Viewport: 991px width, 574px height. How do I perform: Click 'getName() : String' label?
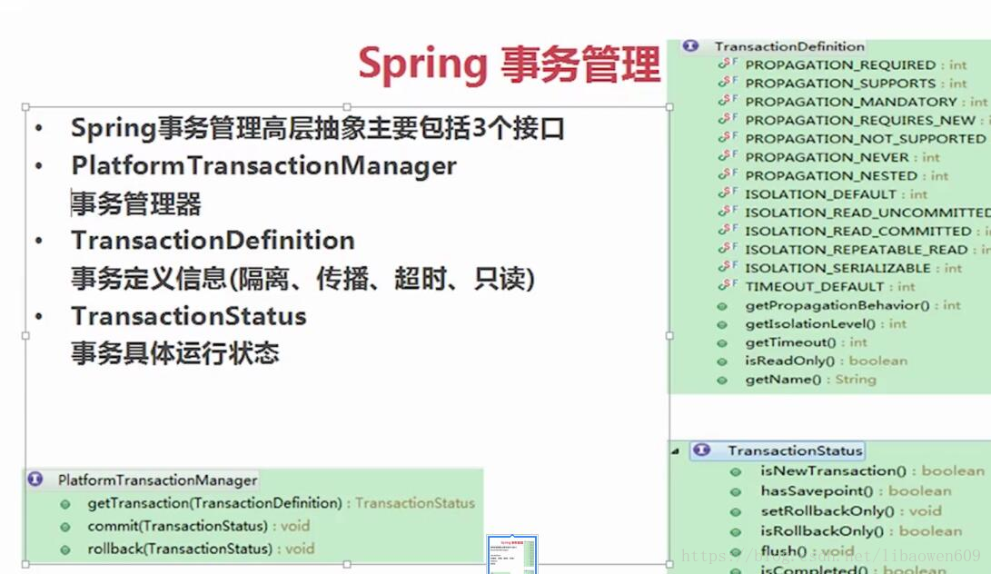[810, 380]
